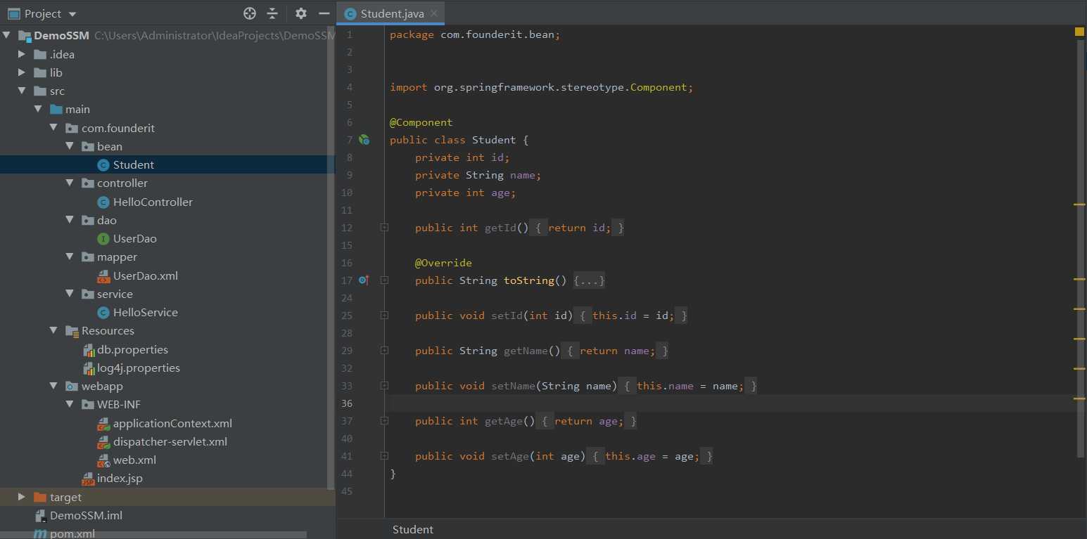Open the Project view dropdown
Screen dimensions: 1087x539
point(72,14)
